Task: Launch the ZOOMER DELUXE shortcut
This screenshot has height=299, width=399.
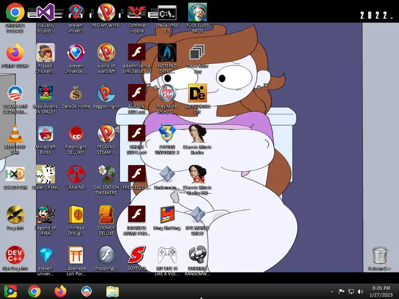Action: pyautogui.click(x=106, y=215)
